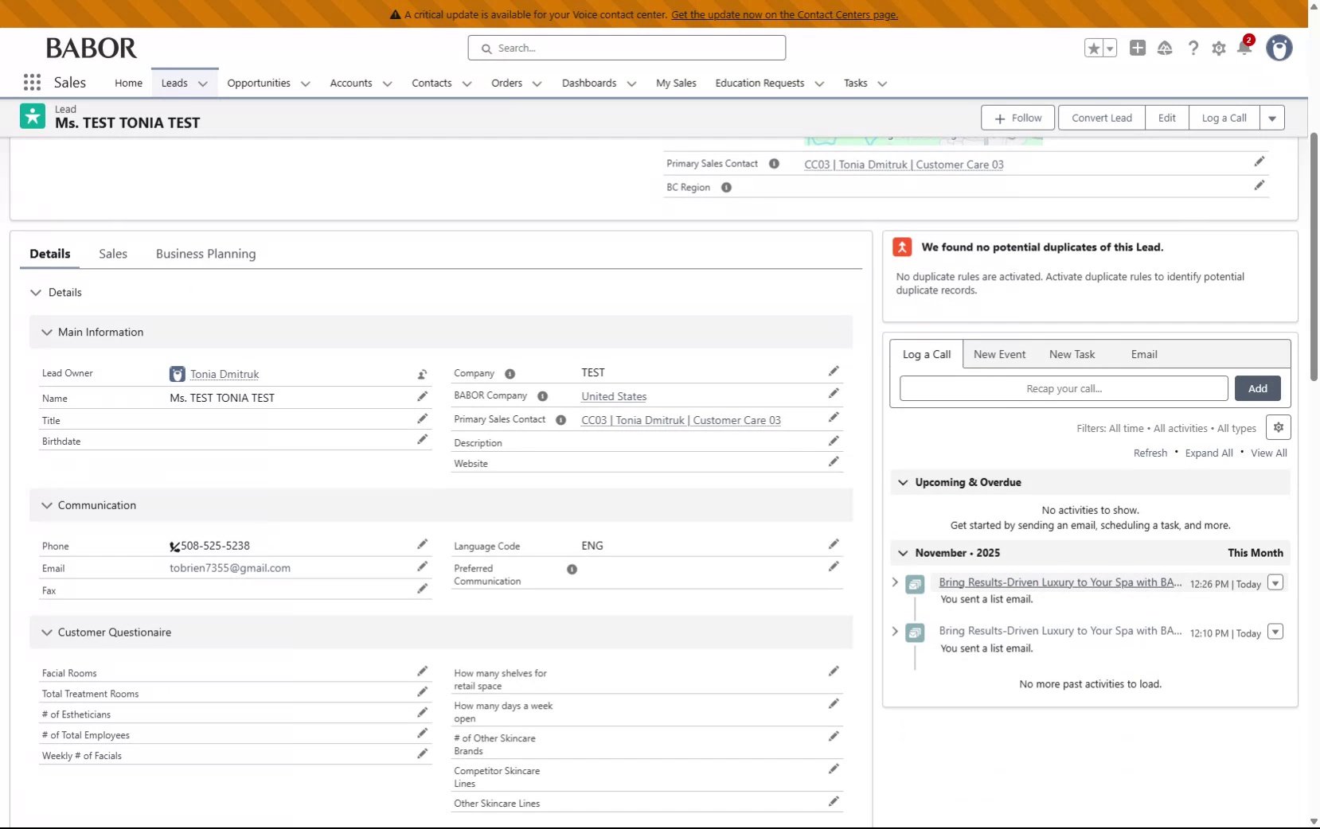Switch to the Business Planning tab
This screenshot has height=829, width=1320.
[x=205, y=253]
